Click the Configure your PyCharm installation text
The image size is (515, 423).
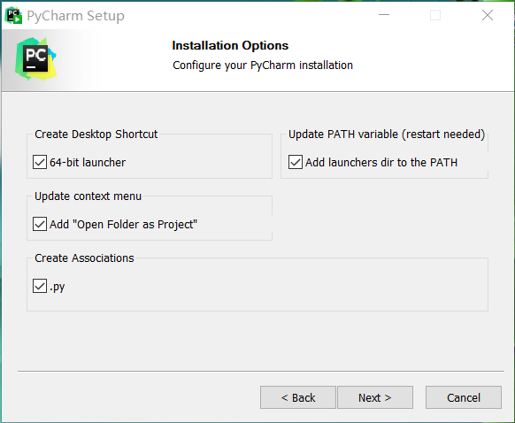(x=263, y=65)
